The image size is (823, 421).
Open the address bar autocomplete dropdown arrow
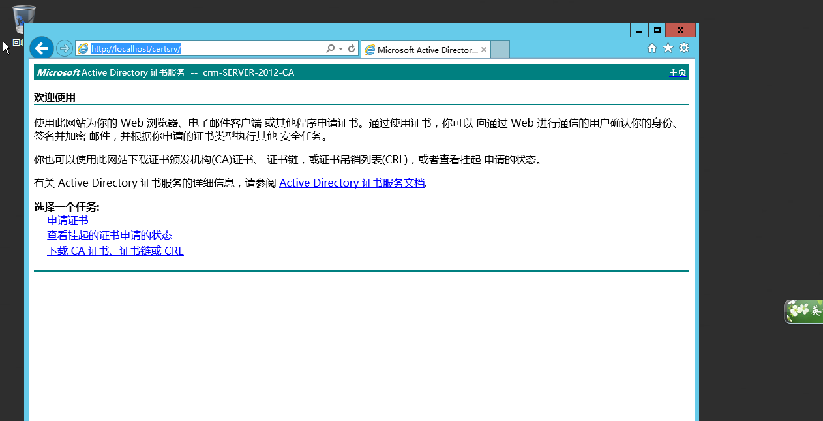[340, 49]
